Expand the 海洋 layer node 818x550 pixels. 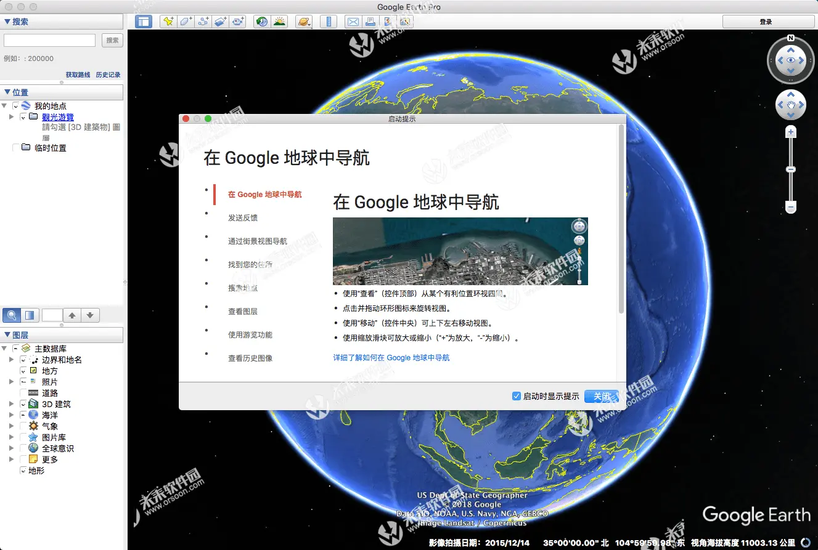click(11, 415)
